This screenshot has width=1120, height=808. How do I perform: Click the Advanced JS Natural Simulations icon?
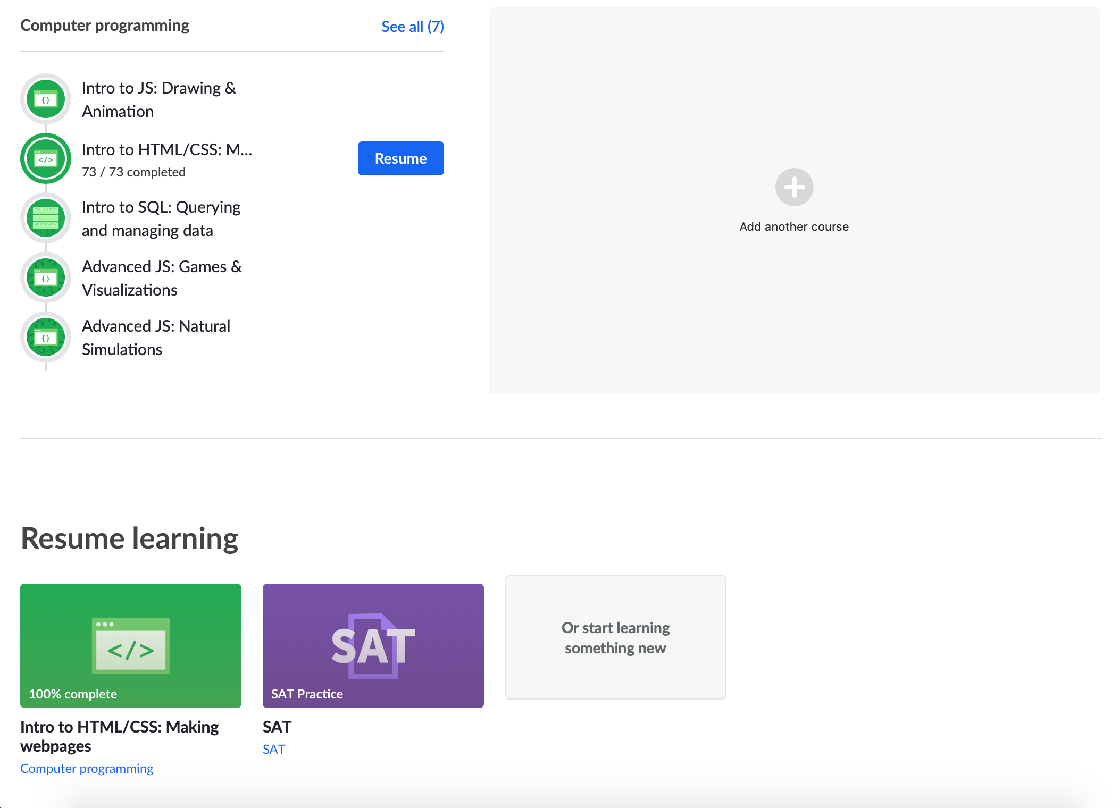click(x=46, y=337)
